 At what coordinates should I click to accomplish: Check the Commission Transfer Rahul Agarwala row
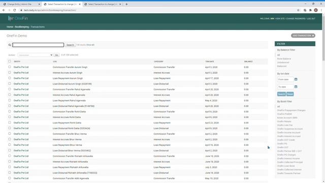pos(10,89)
